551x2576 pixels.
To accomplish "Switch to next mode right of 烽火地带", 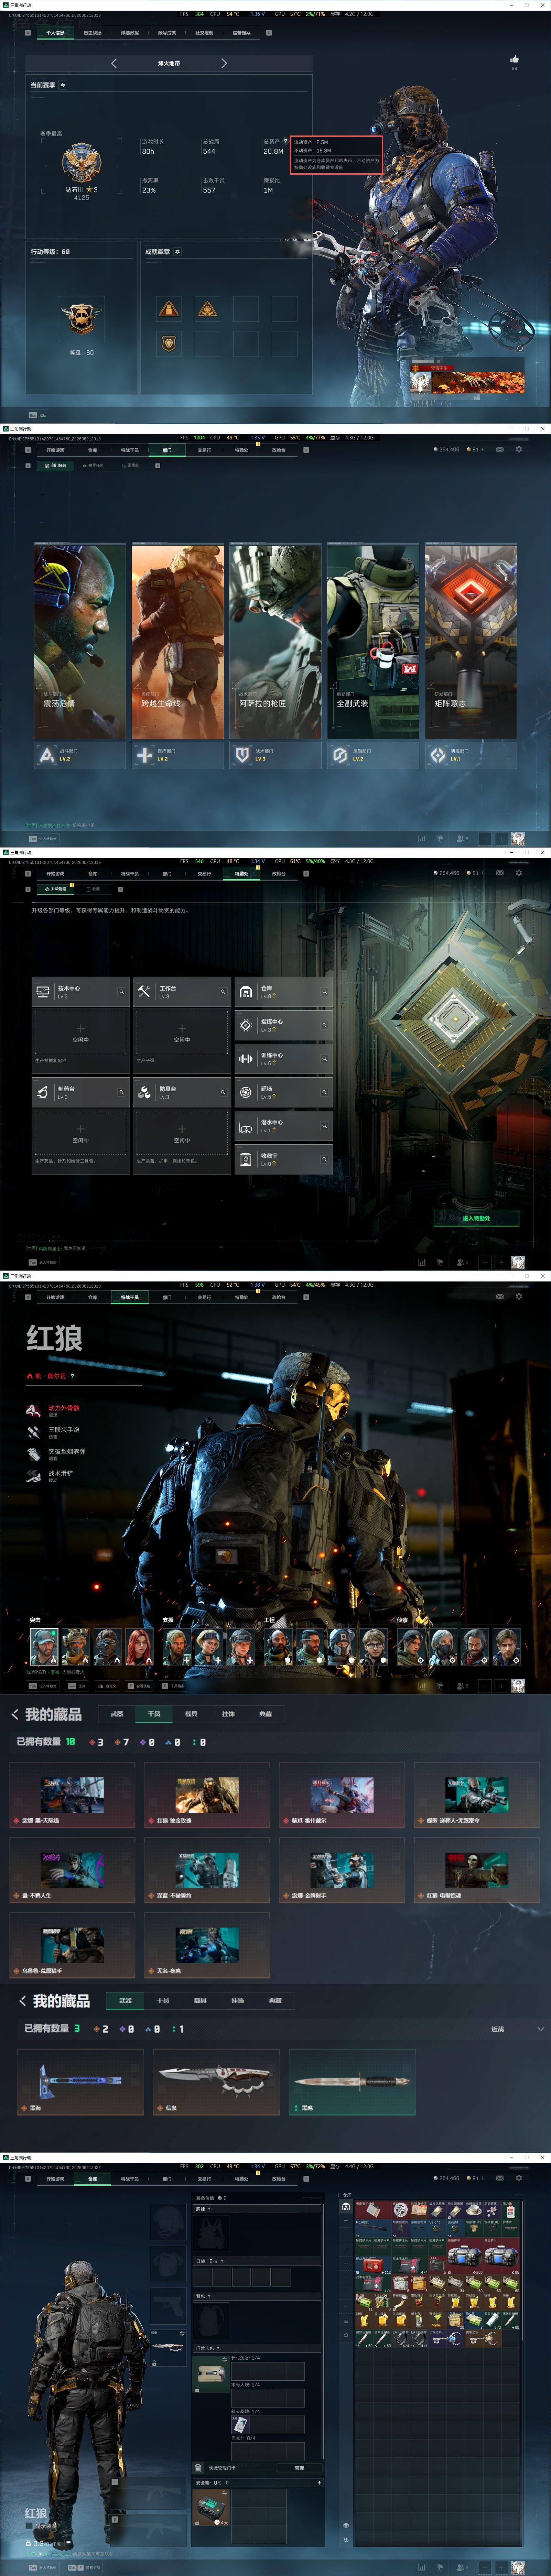I will (224, 63).
